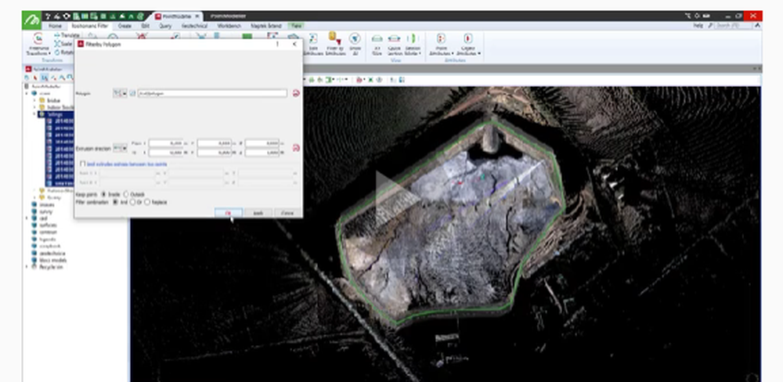Open the Edit ribbon tab

click(x=146, y=26)
